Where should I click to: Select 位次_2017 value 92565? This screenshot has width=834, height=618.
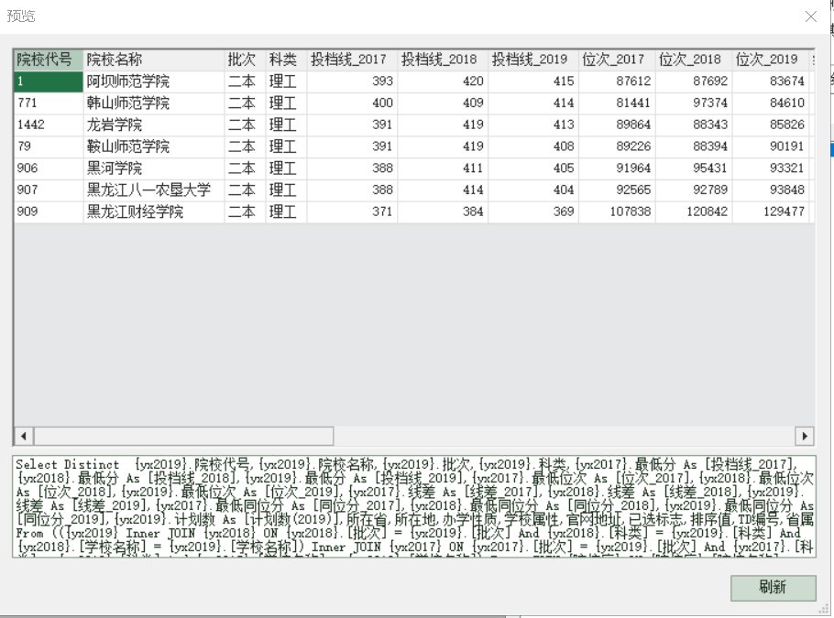617,190
